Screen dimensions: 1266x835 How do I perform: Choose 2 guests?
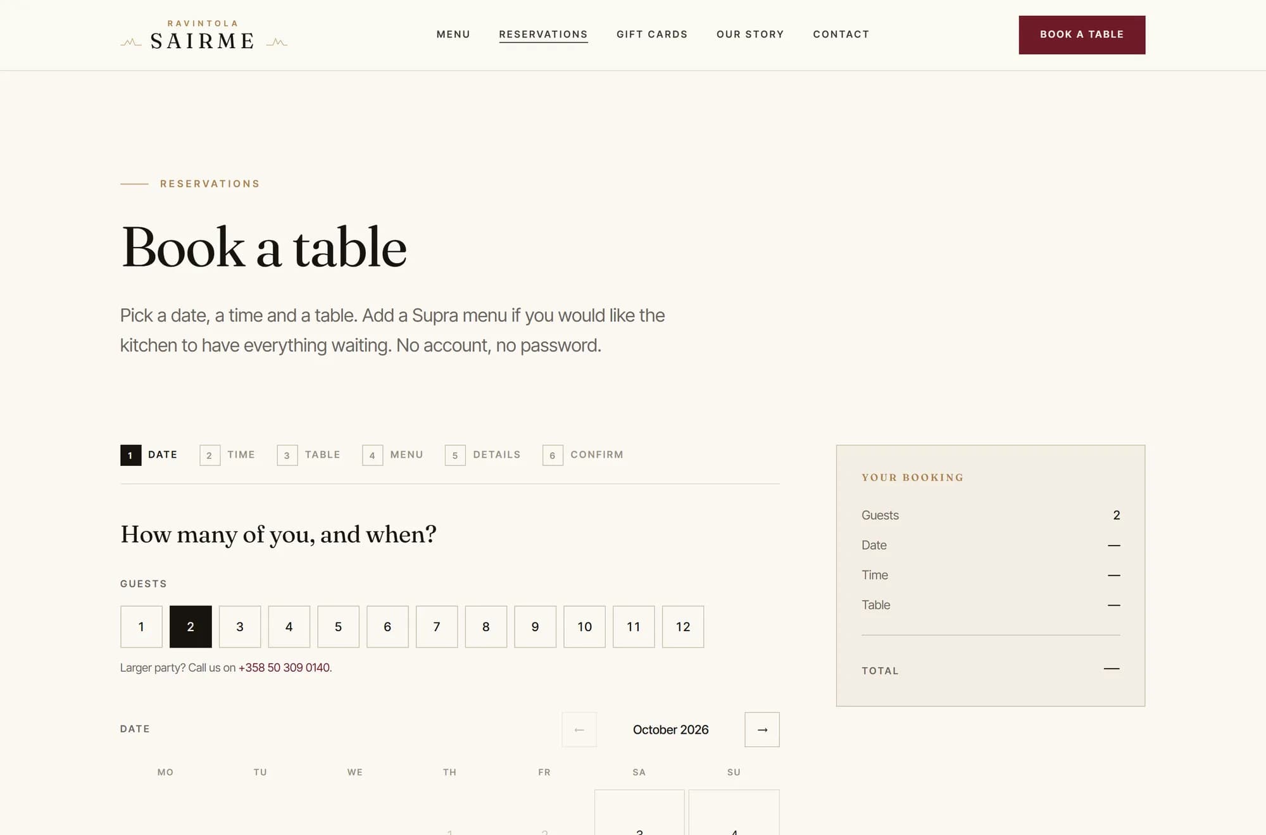point(191,627)
